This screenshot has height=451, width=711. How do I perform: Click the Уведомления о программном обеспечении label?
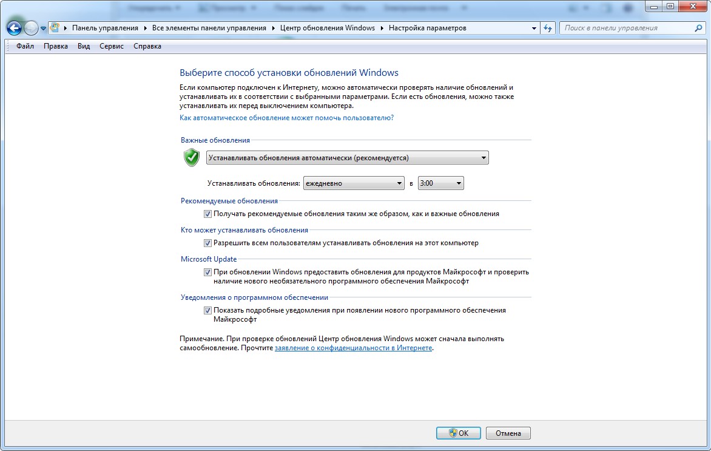[254, 297]
